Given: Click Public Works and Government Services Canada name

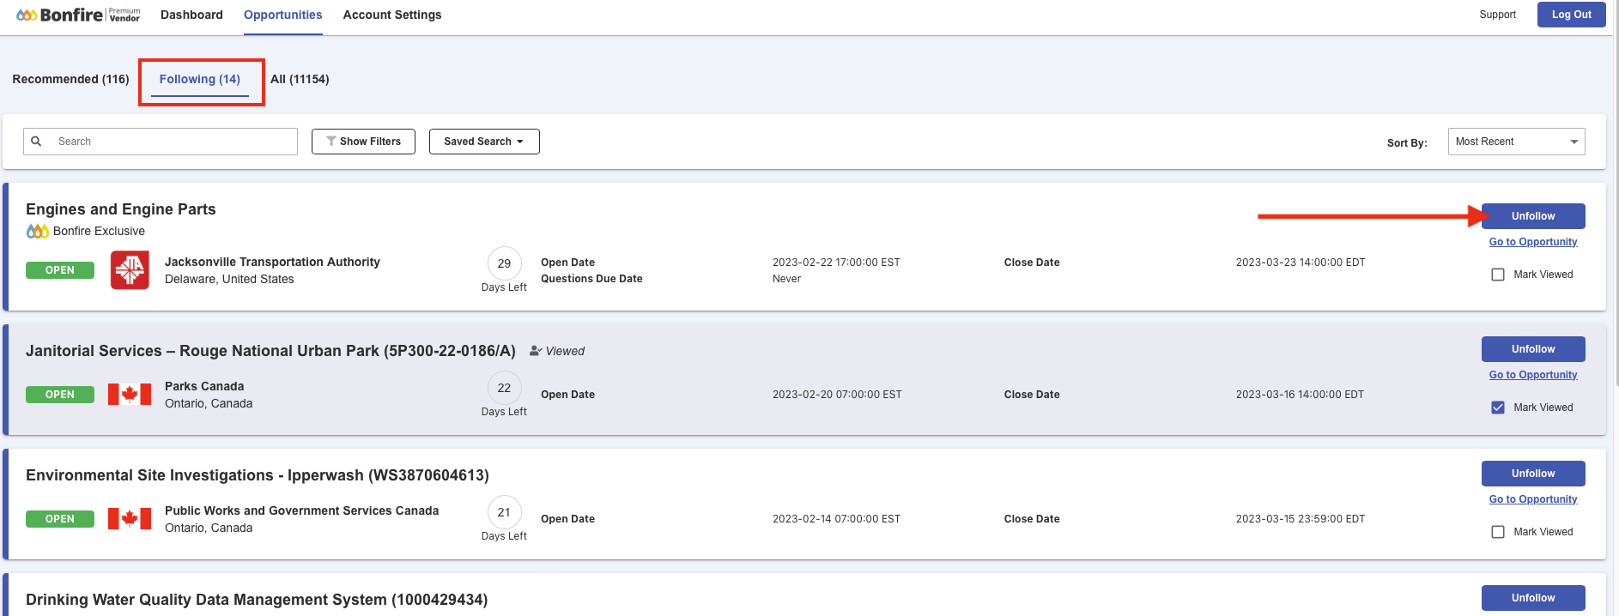Looking at the screenshot, I should click(x=301, y=510).
